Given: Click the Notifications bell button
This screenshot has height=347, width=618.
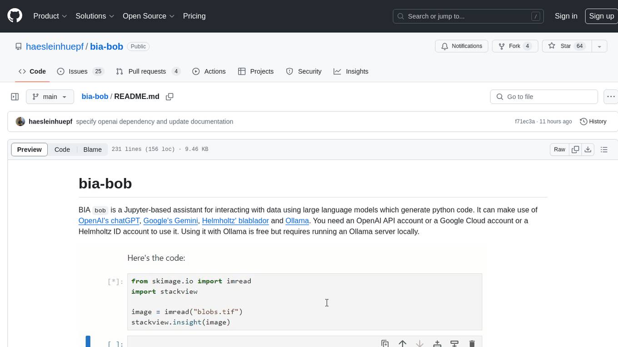Looking at the screenshot, I should 462,46.
